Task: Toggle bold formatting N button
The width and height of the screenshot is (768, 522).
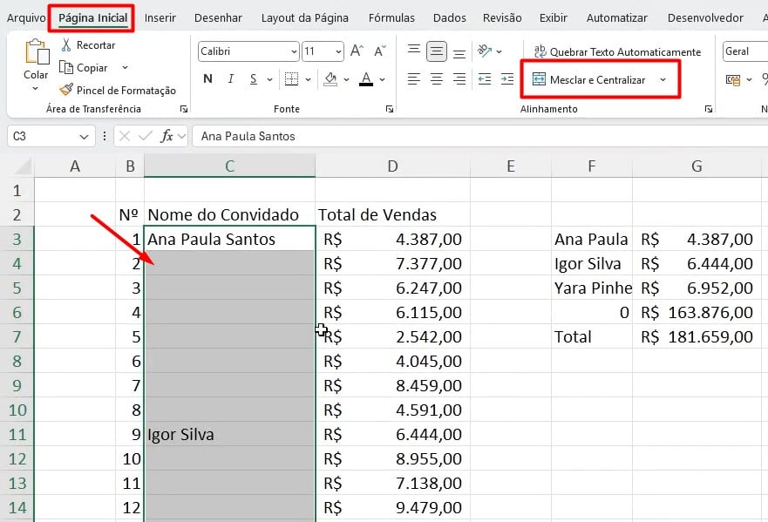Action: 207,78
